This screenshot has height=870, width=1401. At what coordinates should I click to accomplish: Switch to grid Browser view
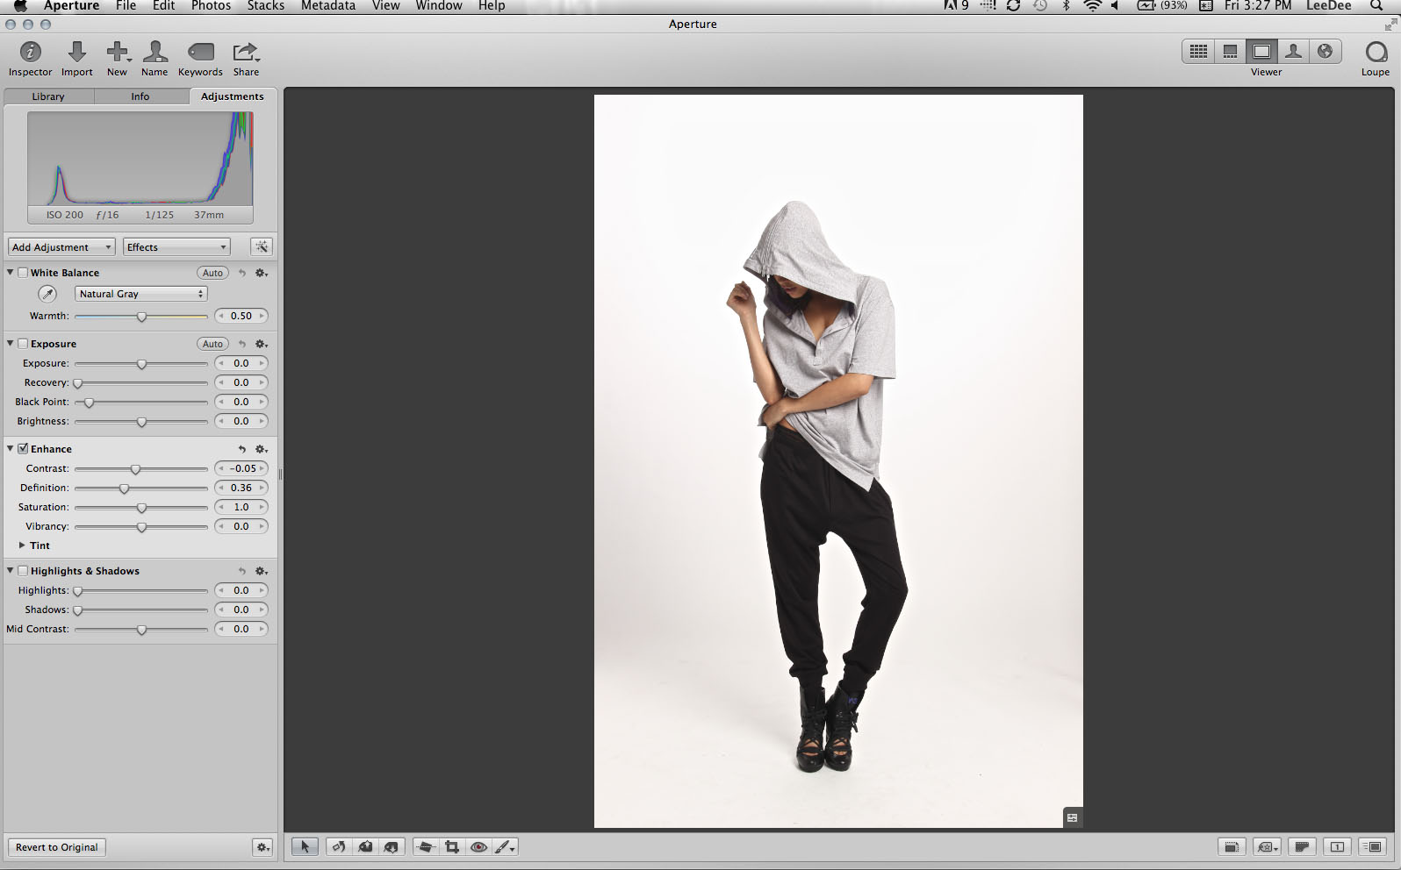tap(1198, 52)
